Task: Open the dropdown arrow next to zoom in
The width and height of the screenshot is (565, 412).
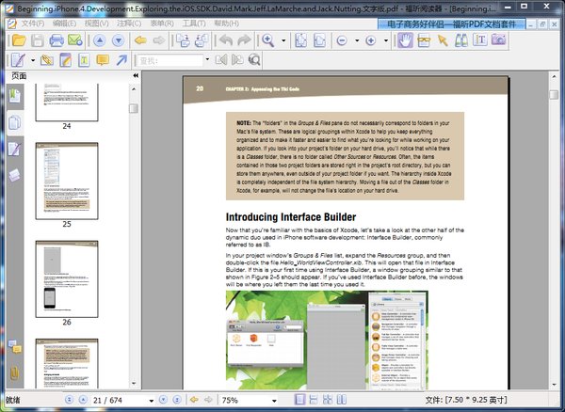Action: coord(386,40)
